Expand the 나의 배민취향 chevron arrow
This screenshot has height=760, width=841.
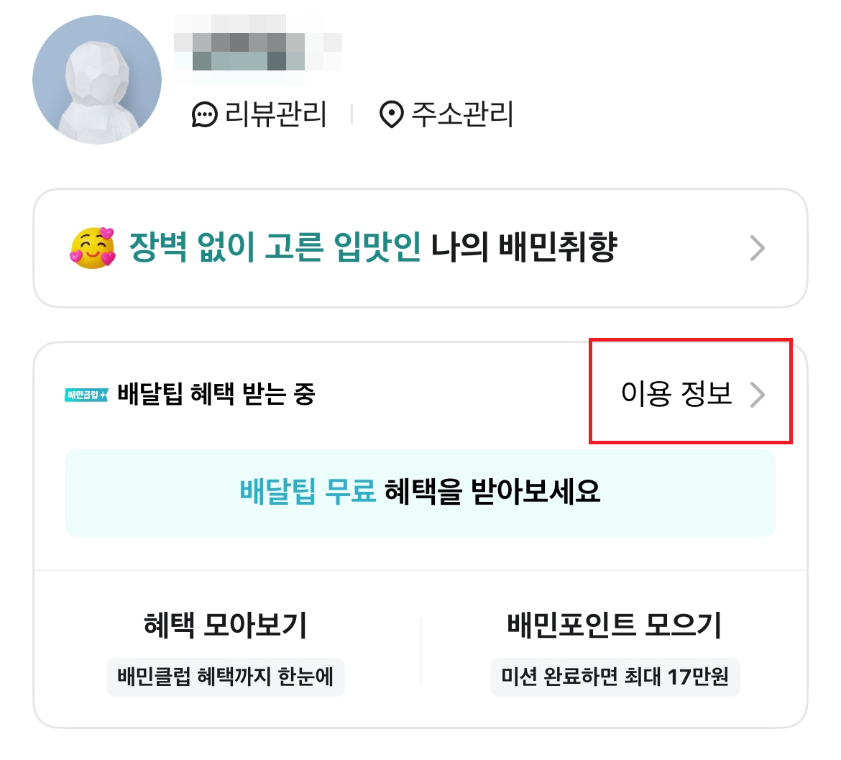pos(757,249)
